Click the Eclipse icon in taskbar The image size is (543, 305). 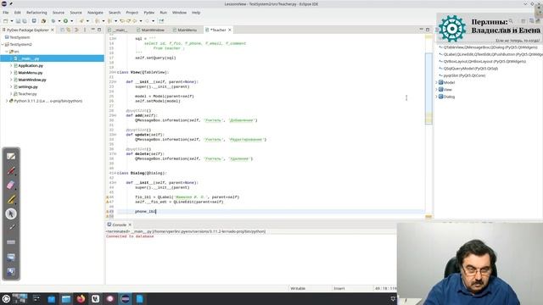tap(126, 299)
